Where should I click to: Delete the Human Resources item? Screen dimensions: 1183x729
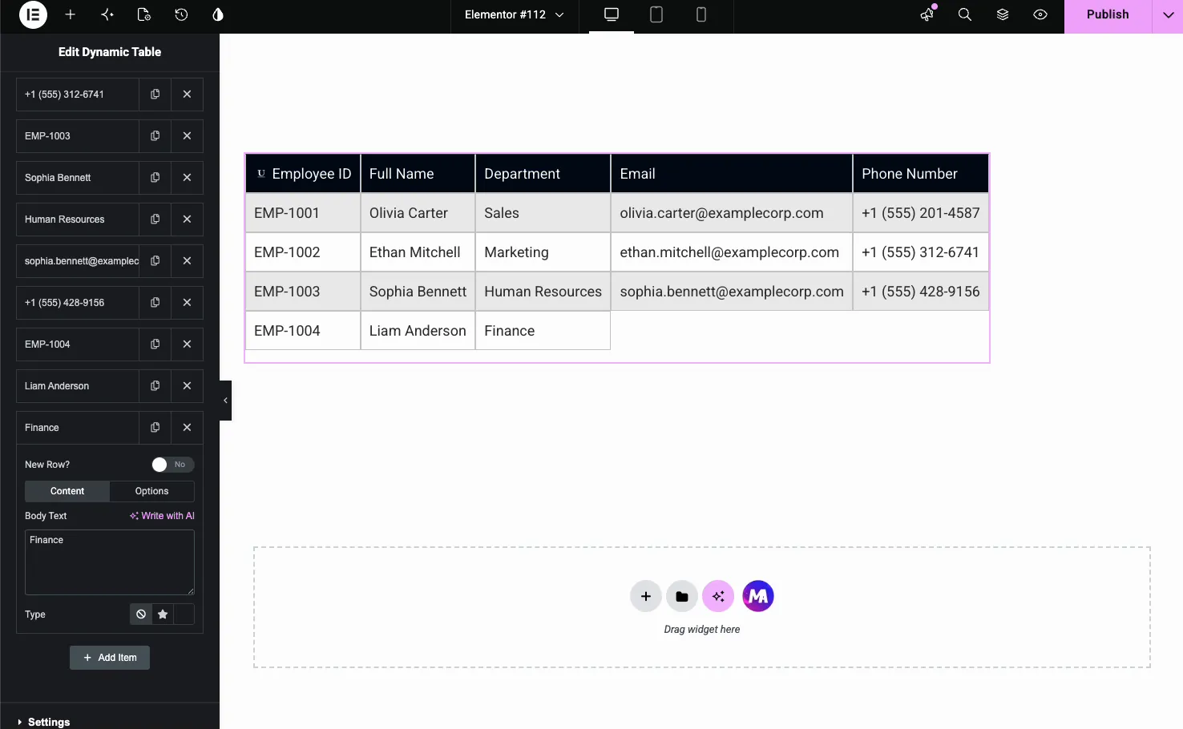pos(187,220)
